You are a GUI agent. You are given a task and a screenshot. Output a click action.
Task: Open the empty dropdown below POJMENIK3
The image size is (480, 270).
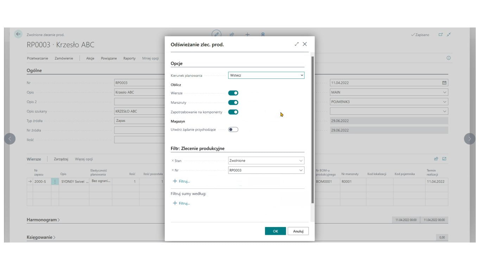point(444,111)
